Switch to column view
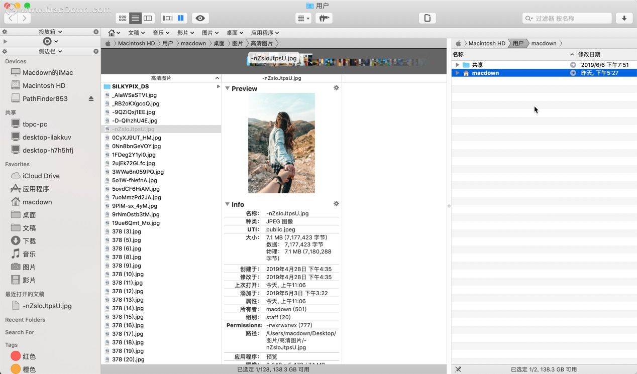The height and width of the screenshot is (374, 637). pos(148,18)
